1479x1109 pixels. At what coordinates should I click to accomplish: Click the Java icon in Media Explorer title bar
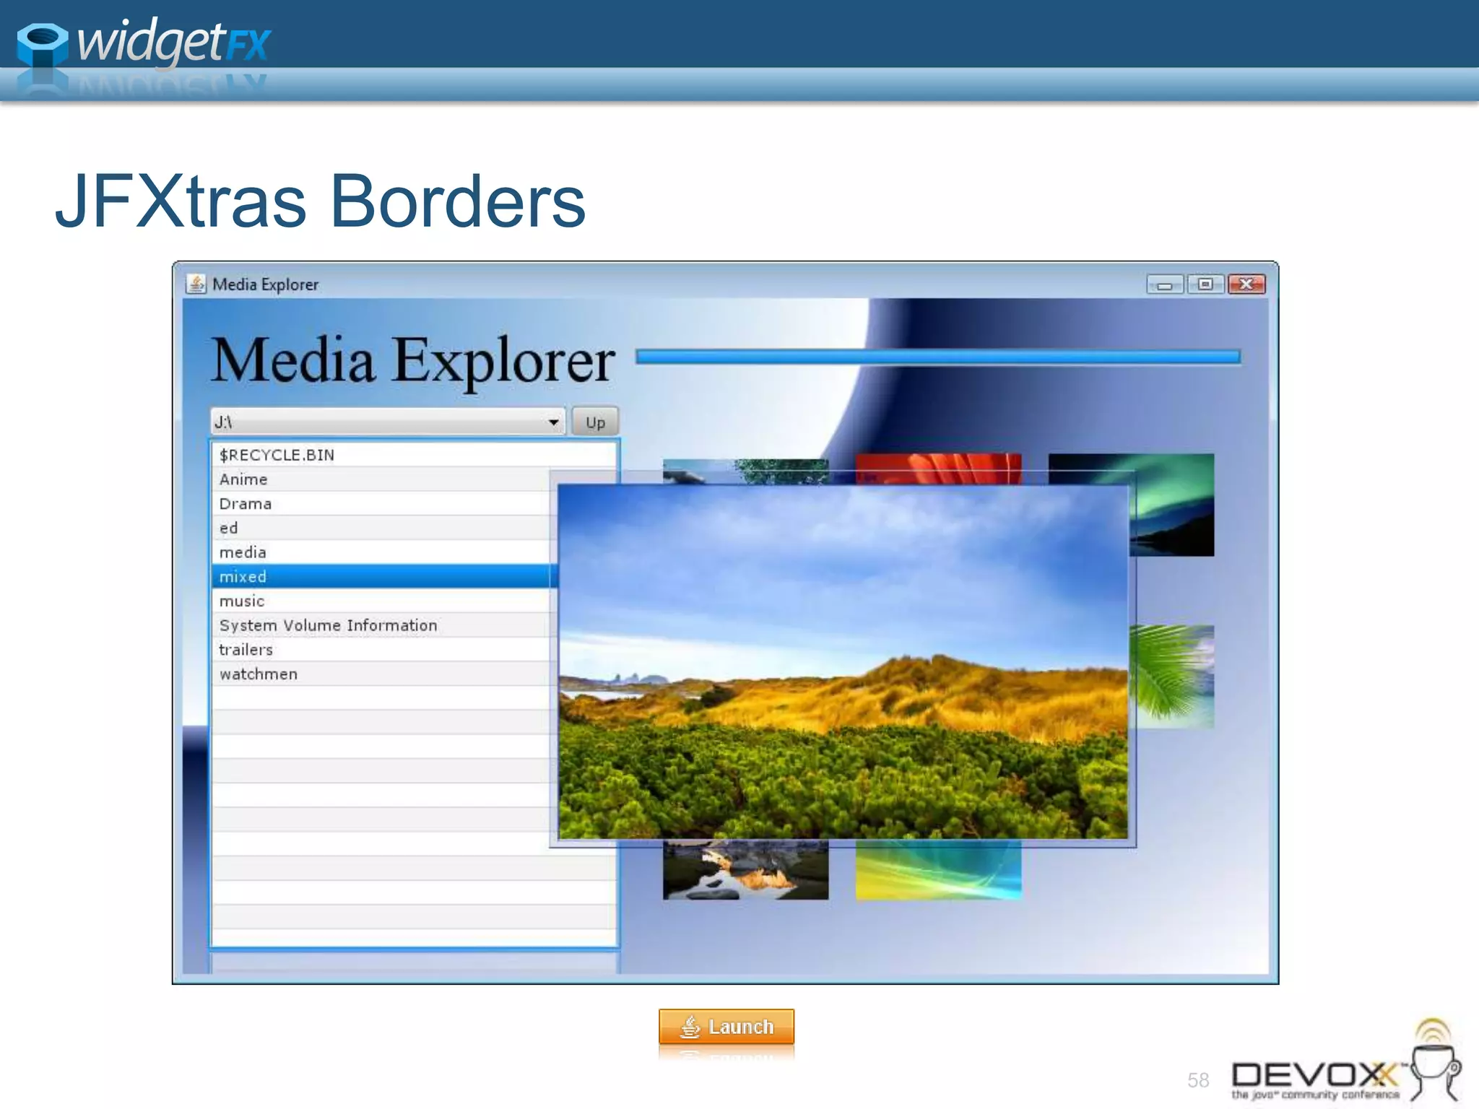pos(196,284)
